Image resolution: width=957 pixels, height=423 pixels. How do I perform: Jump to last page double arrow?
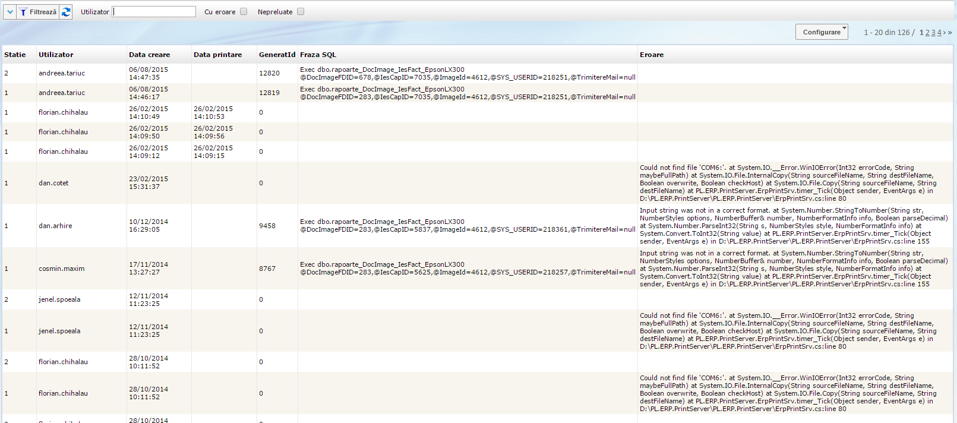point(950,33)
